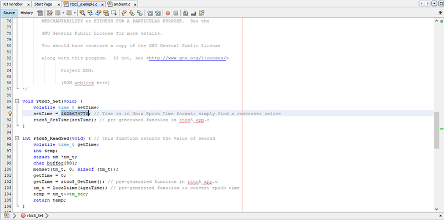This screenshot has height=220, width=444.
Task: Click the lightbulb hint on line 91
Action: (x=10, y=114)
